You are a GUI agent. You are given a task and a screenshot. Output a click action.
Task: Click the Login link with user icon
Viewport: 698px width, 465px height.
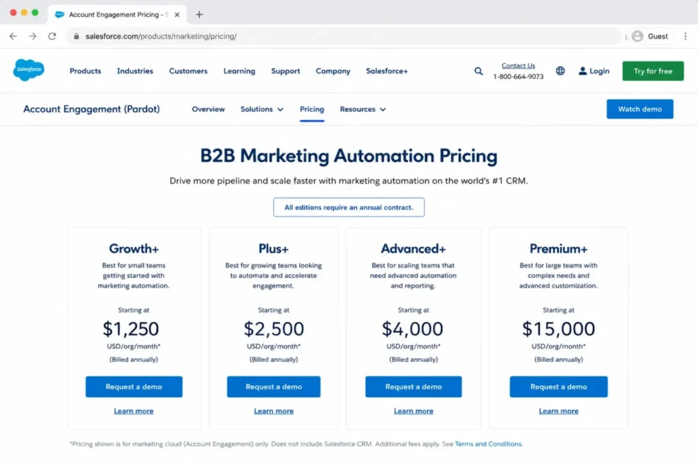(x=594, y=71)
